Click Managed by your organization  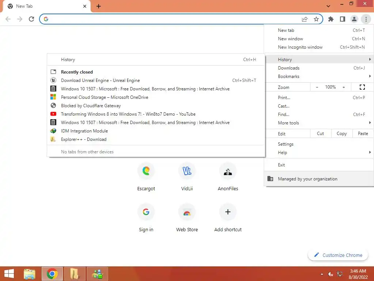coord(319,179)
